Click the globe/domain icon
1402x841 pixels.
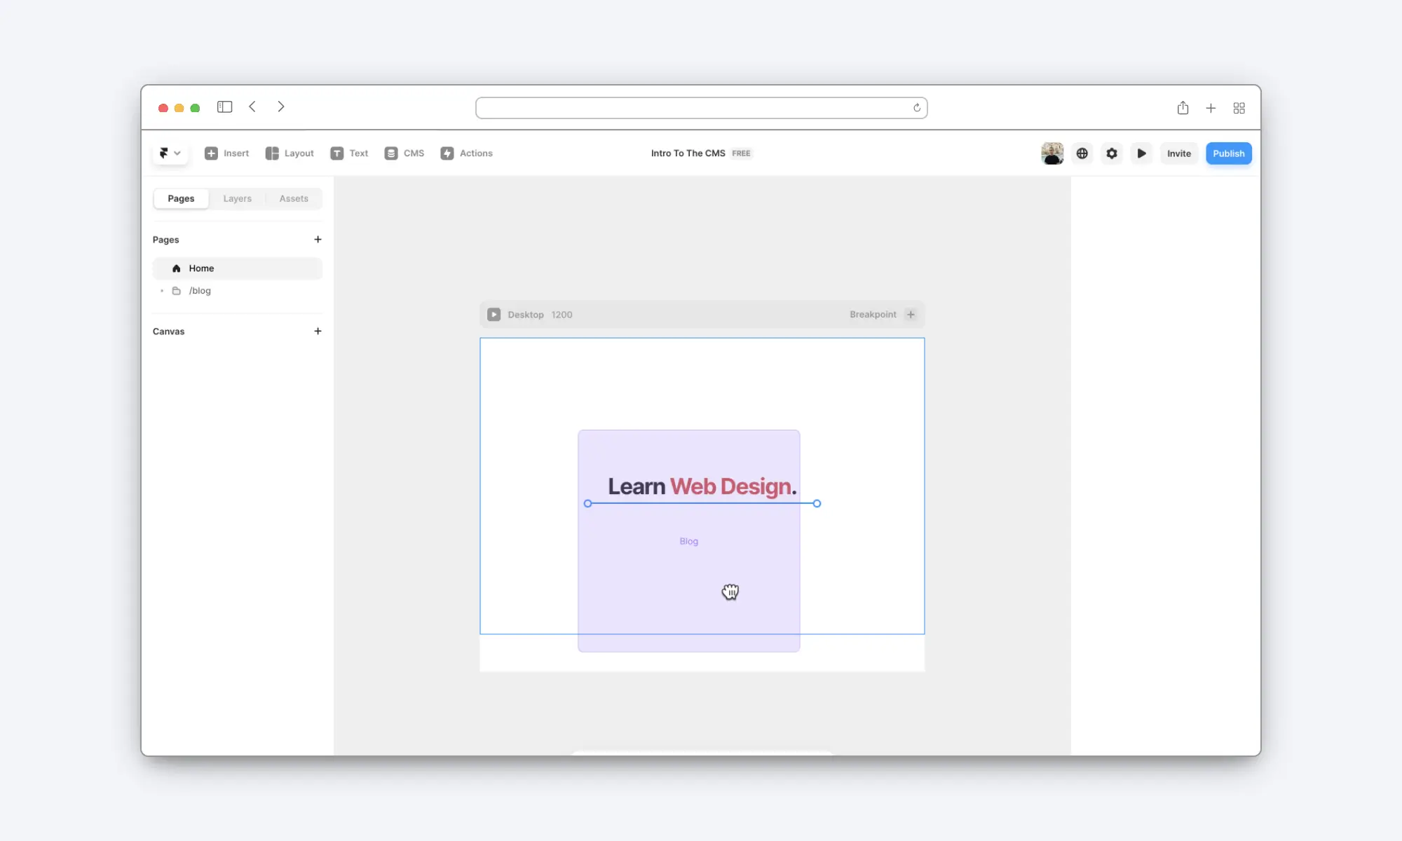[x=1082, y=153]
